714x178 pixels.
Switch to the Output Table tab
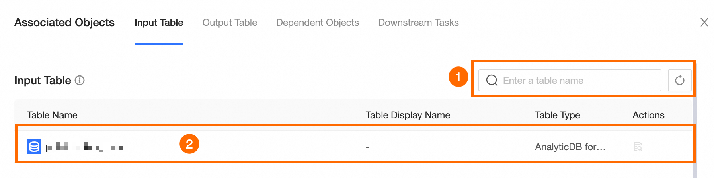point(230,23)
